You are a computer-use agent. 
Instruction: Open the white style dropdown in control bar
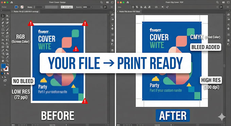(74, 7)
